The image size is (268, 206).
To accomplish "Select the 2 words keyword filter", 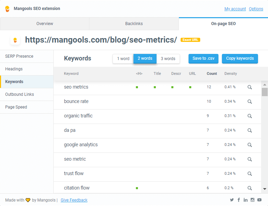I will pyautogui.click(x=145, y=58).
